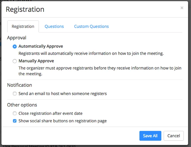This screenshot has width=191, height=147.
Task: Click the Approval section heading
Action: pos(17,38)
